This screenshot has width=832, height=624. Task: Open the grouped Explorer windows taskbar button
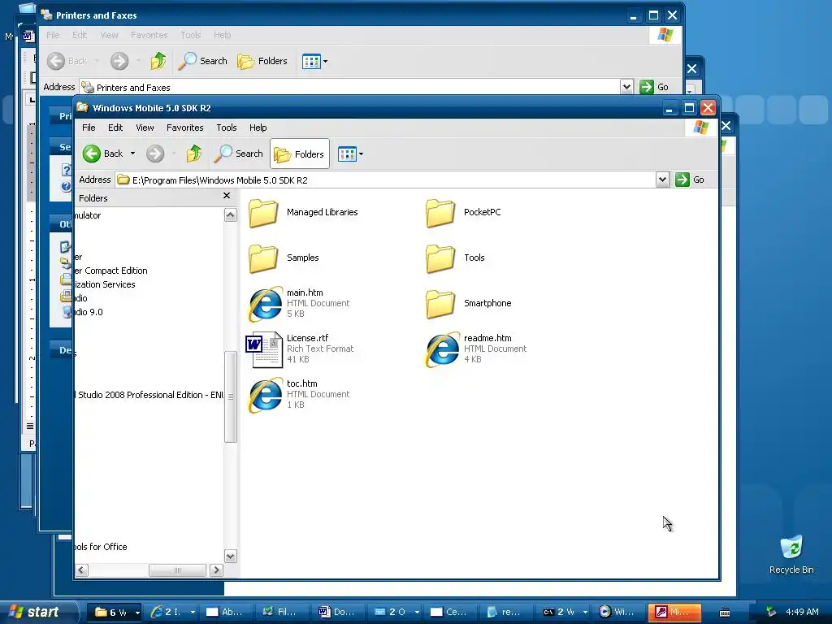(x=115, y=613)
